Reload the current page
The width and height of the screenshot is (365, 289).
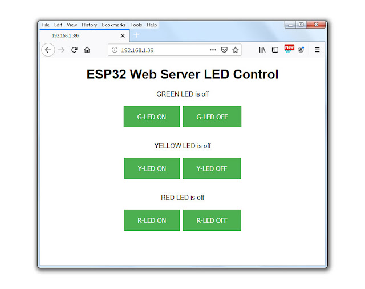tap(74, 50)
